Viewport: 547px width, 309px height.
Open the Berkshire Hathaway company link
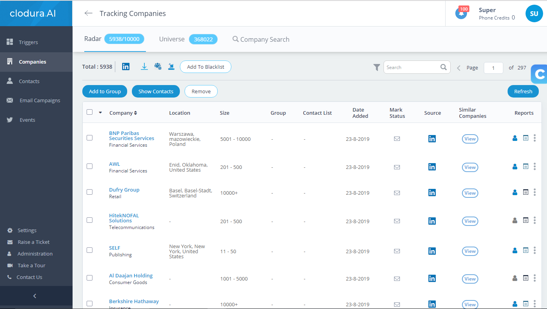click(134, 301)
